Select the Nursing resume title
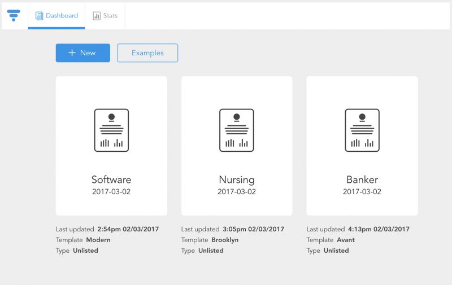452x285 pixels. pos(237,179)
